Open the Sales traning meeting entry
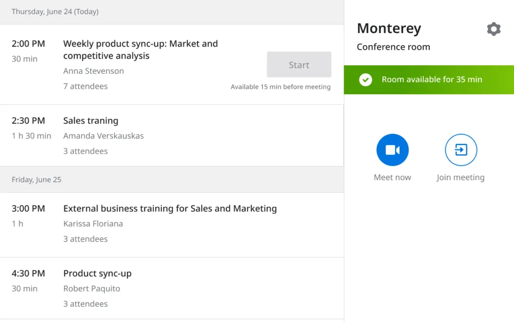514x322 pixels. point(172,135)
